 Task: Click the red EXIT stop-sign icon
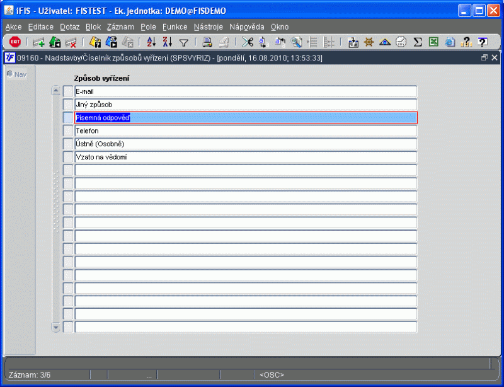click(x=14, y=42)
